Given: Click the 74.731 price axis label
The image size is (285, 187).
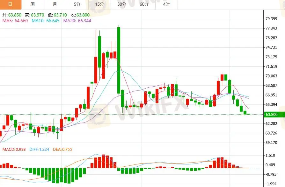Looking at the screenshot, I should point(271,47).
